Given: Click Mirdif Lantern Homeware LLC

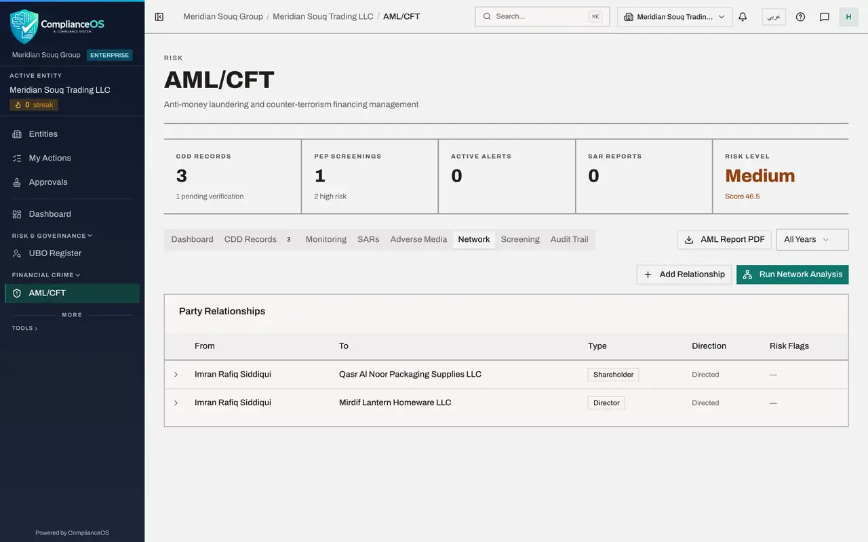Looking at the screenshot, I should pos(395,403).
